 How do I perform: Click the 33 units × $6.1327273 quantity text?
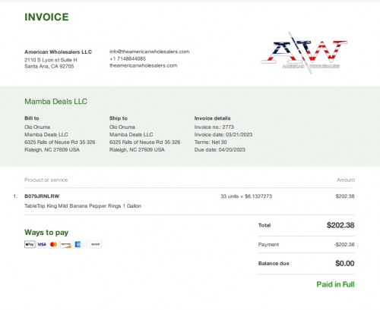[246, 196]
